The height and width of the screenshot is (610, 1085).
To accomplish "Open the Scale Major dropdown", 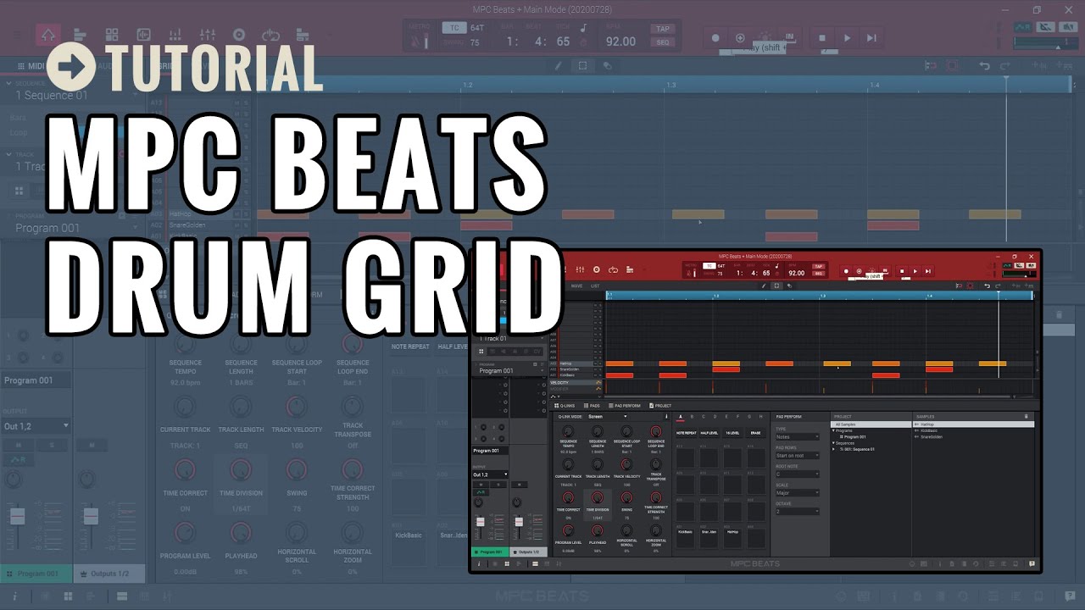I will (x=798, y=493).
